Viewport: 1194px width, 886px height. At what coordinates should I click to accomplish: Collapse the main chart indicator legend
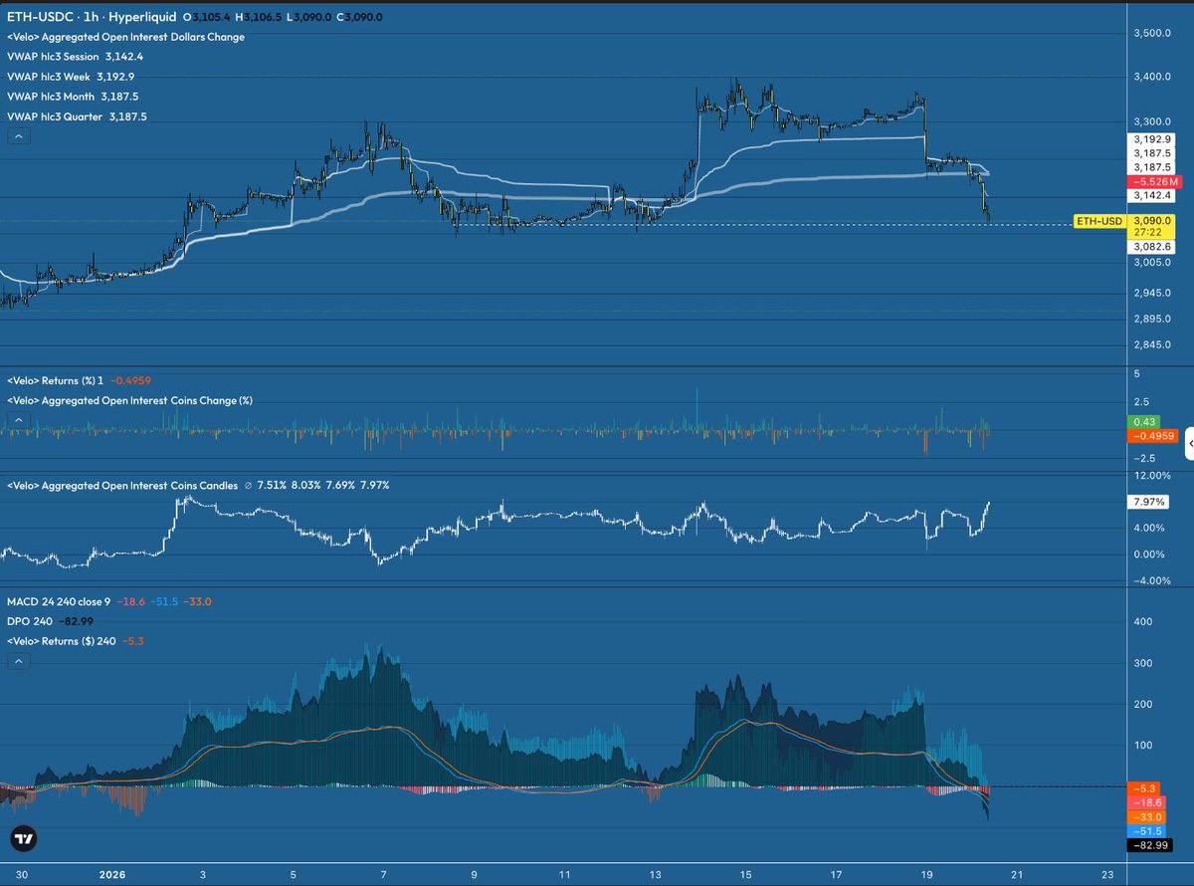point(20,137)
